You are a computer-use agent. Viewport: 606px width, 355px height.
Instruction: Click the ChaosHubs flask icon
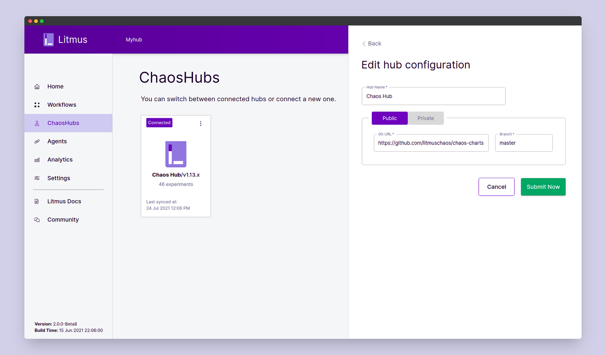[37, 123]
